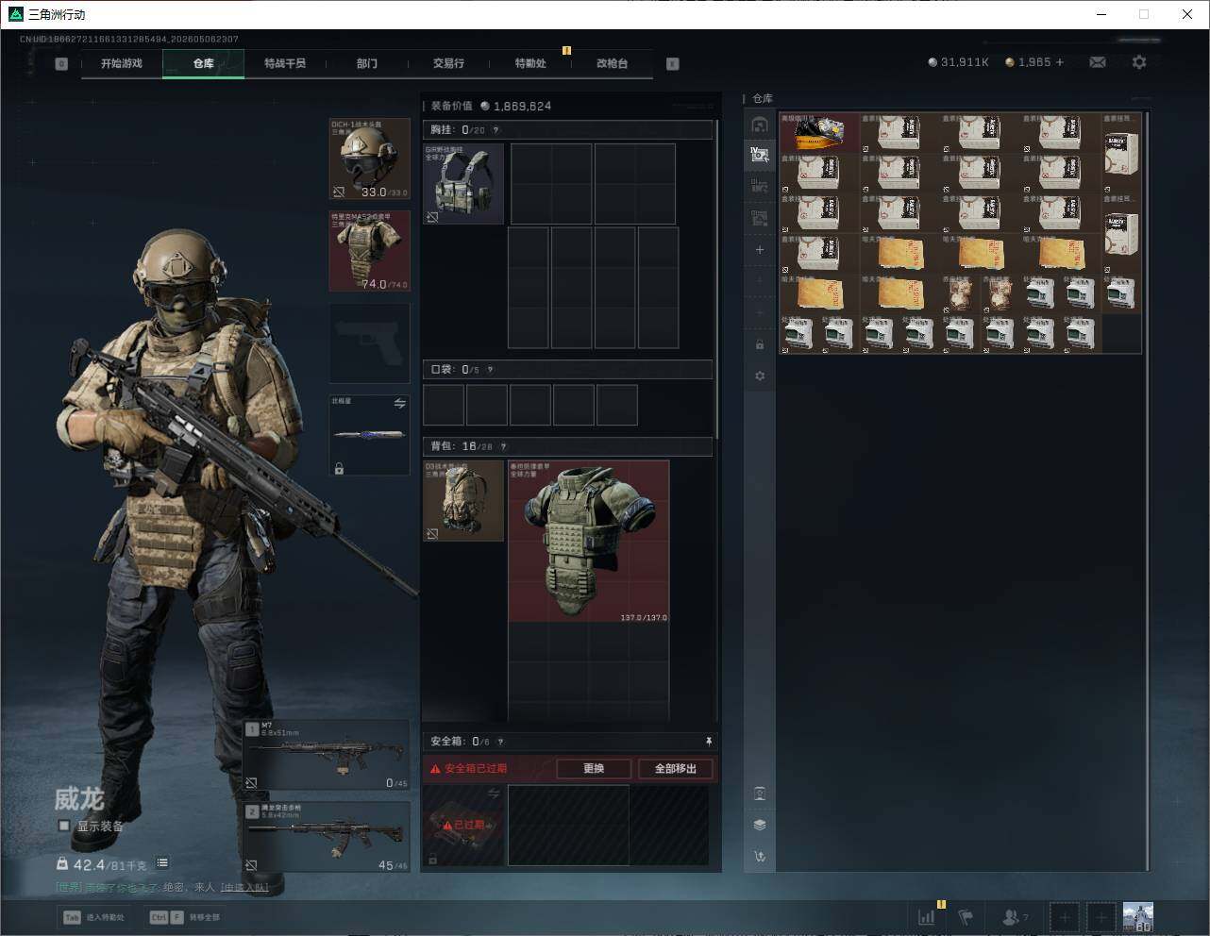Switch to the 仓库 tab

pyautogui.click(x=204, y=63)
